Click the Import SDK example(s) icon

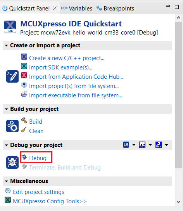pyautogui.click(x=24, y=66)
